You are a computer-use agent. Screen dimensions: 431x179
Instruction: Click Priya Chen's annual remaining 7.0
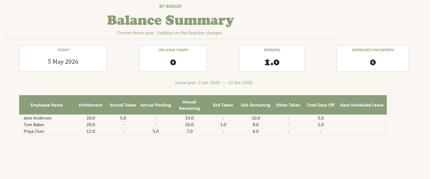click(x=189, y=131)
